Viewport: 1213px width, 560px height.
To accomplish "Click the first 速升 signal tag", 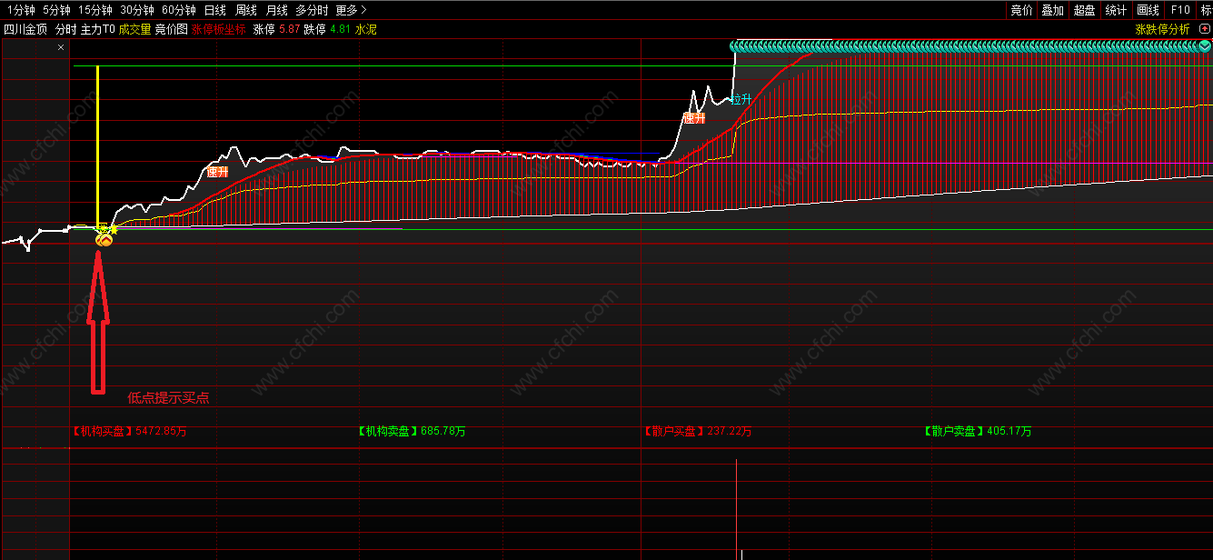I will (x=217, y=171).
